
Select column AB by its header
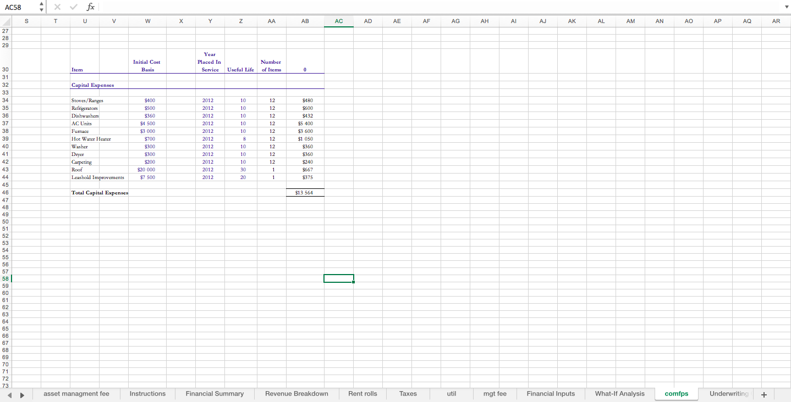click(305, 21)
